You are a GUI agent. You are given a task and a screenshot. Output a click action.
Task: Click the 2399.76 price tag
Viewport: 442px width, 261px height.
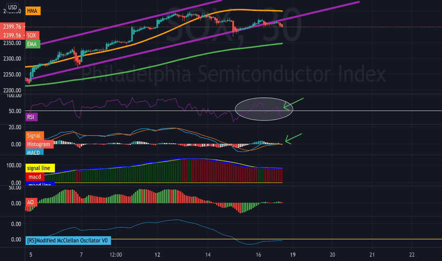click(x=12, y=27)
